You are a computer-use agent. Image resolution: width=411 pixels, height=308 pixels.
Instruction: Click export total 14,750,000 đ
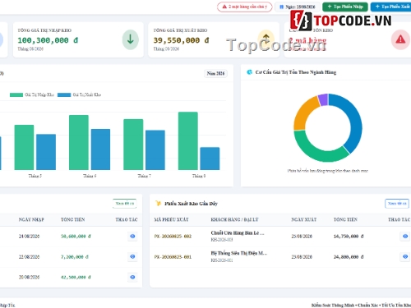(x=349, y=237)
